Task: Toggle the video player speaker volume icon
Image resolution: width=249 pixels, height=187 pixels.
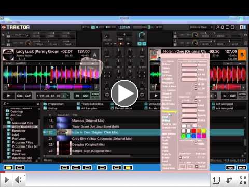Action: pyautogui.click(x=19, y=180)
